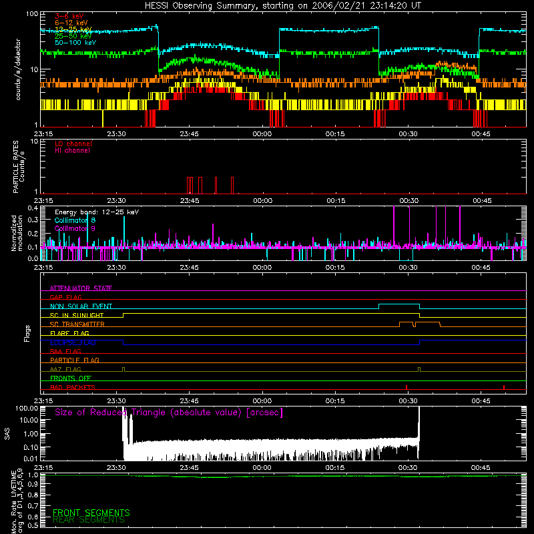Click the PARTICLE FLAG label
The height and width of the screenshot is (534, 534).
tap(75, 360)
